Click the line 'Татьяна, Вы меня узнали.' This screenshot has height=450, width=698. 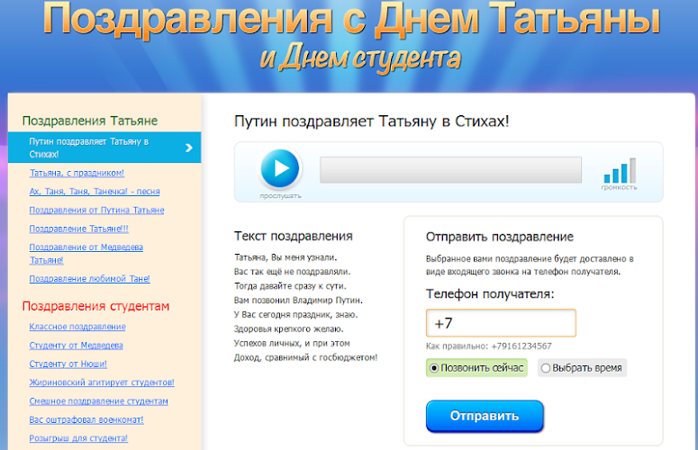click(286, 257)
